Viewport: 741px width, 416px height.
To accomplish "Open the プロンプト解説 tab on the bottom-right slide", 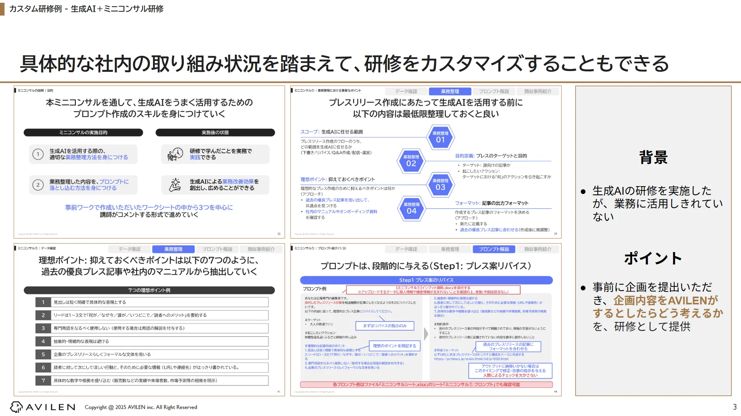I will (494, 249).
